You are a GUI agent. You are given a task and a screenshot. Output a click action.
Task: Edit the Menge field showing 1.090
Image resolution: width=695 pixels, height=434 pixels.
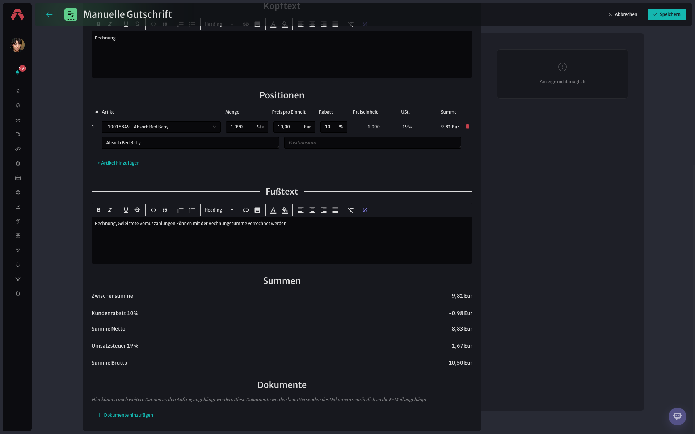(x=247, y=127)
